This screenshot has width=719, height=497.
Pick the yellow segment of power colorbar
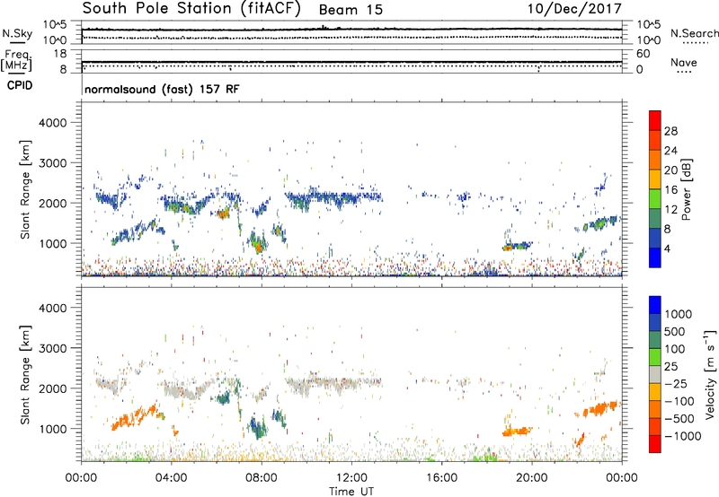[x=655, y=179]
